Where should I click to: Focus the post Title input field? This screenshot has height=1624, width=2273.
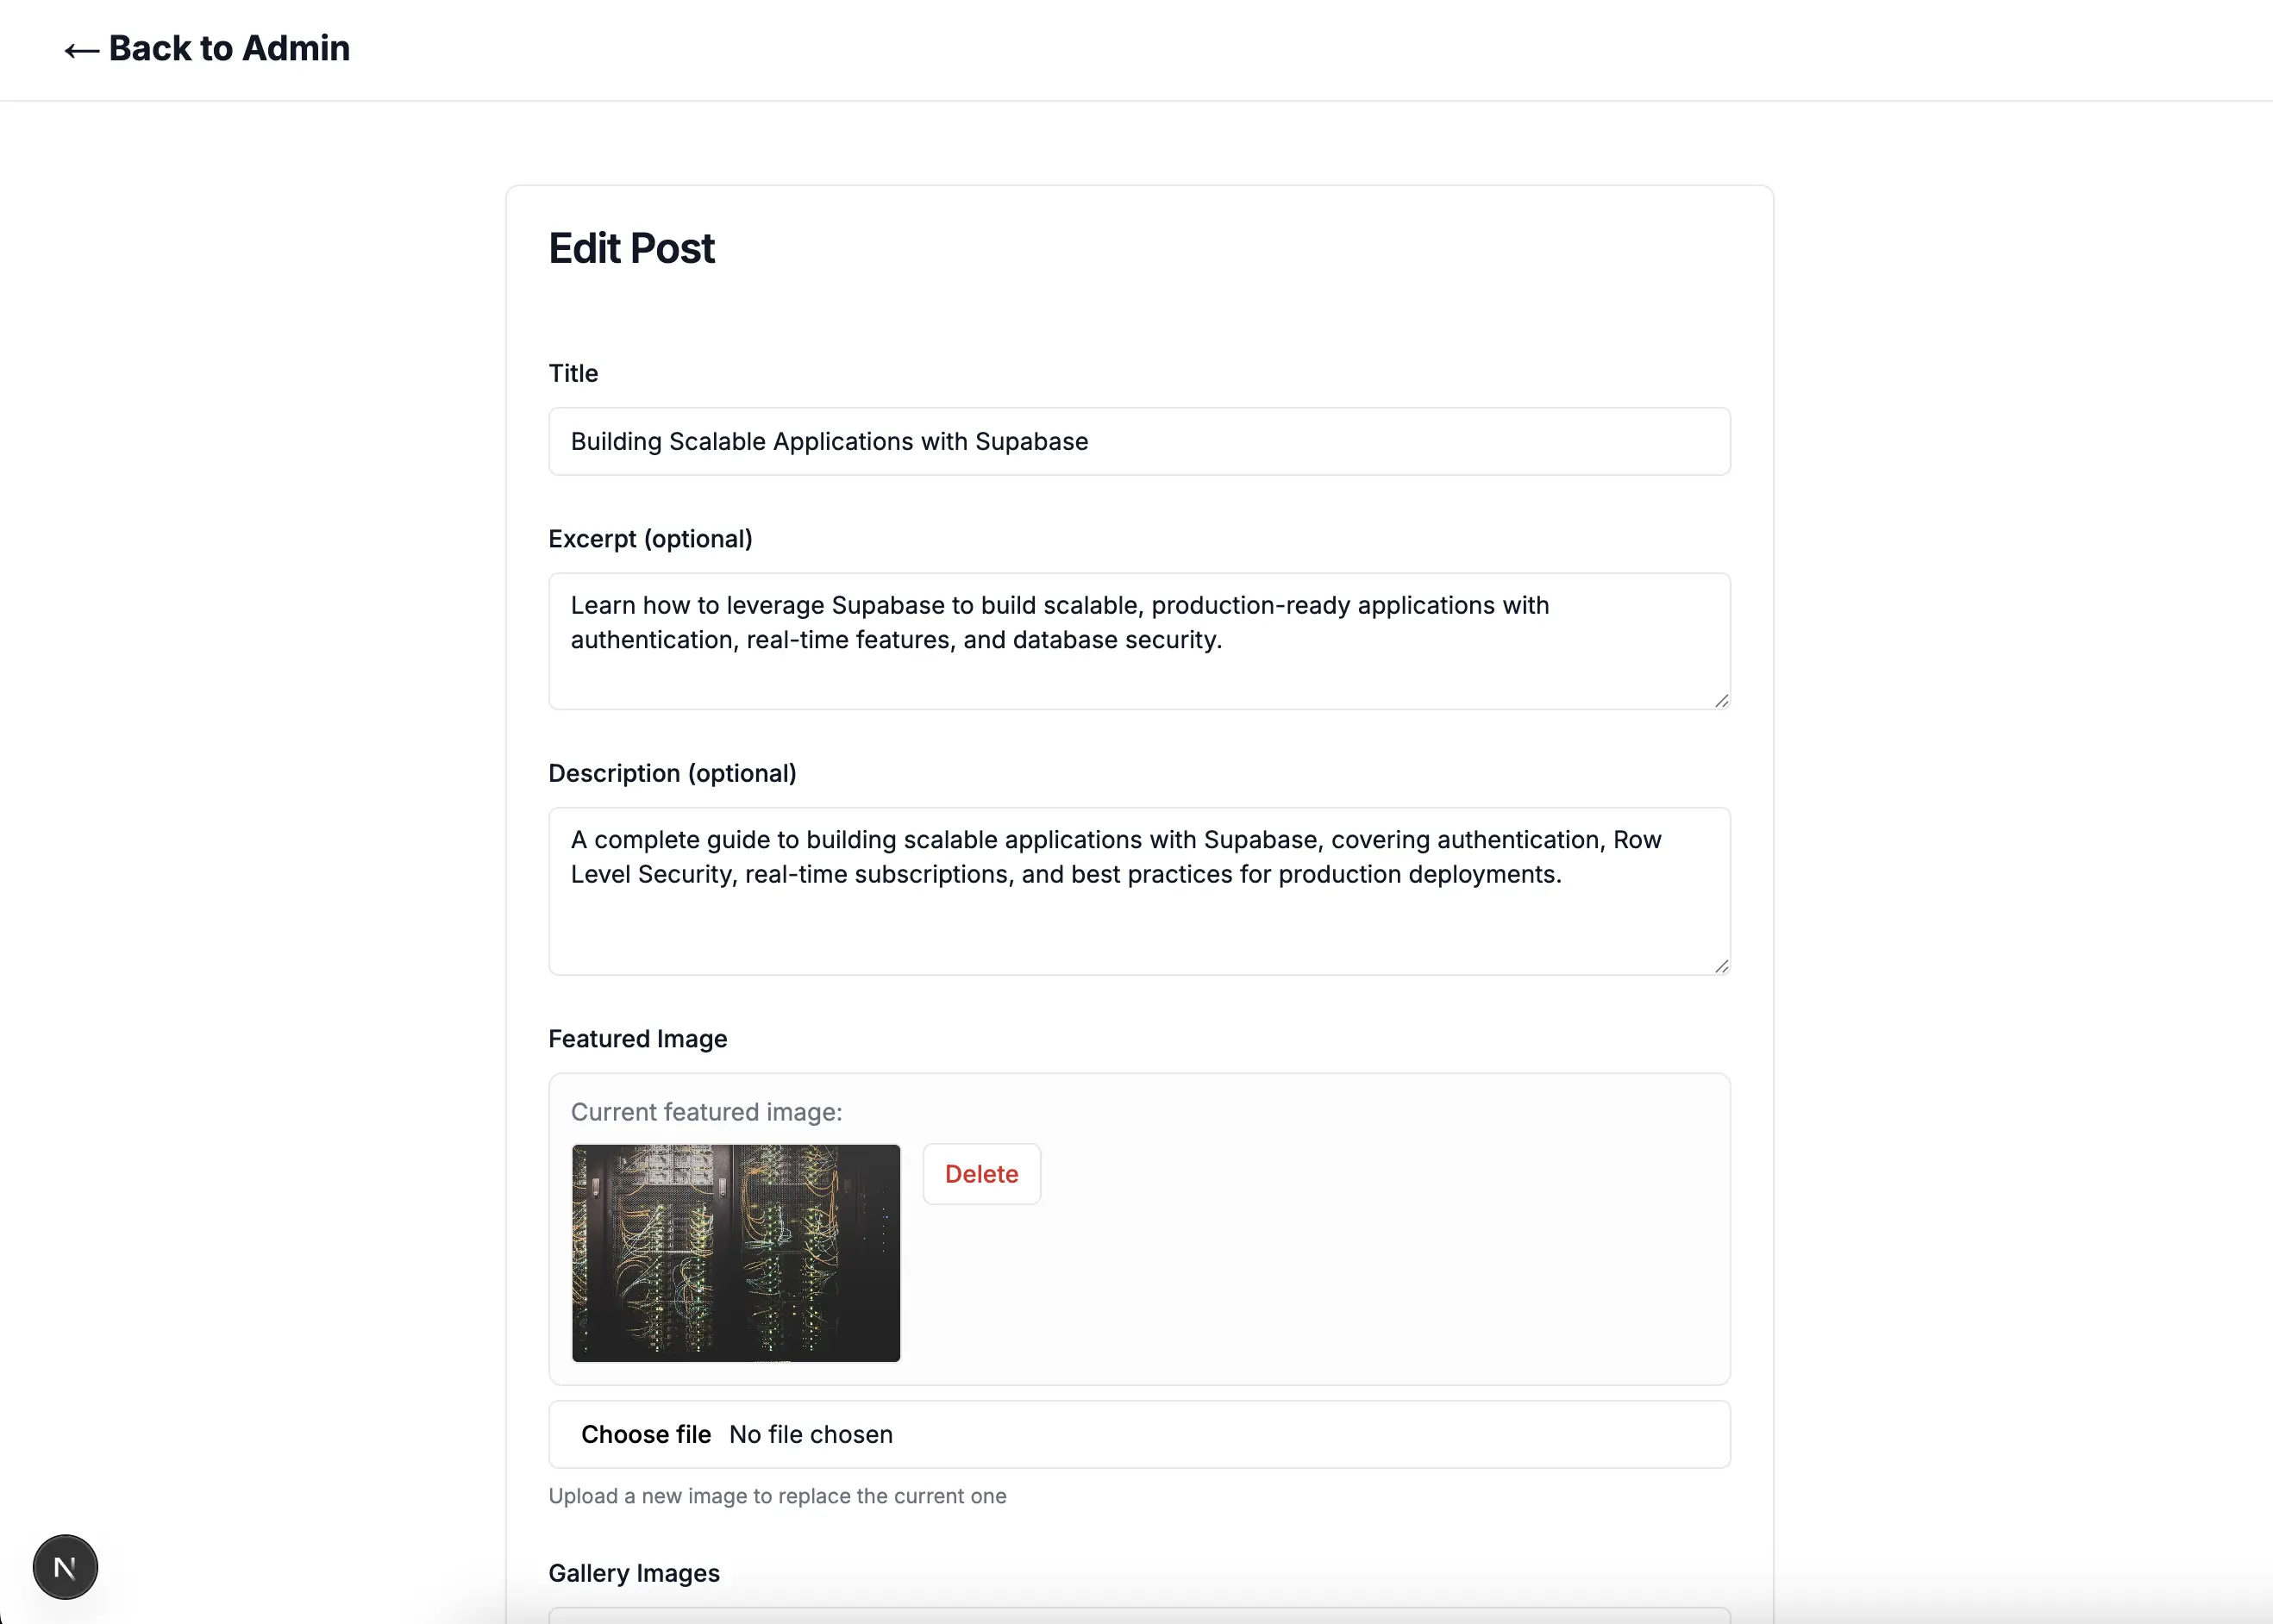click(1137, 441)
